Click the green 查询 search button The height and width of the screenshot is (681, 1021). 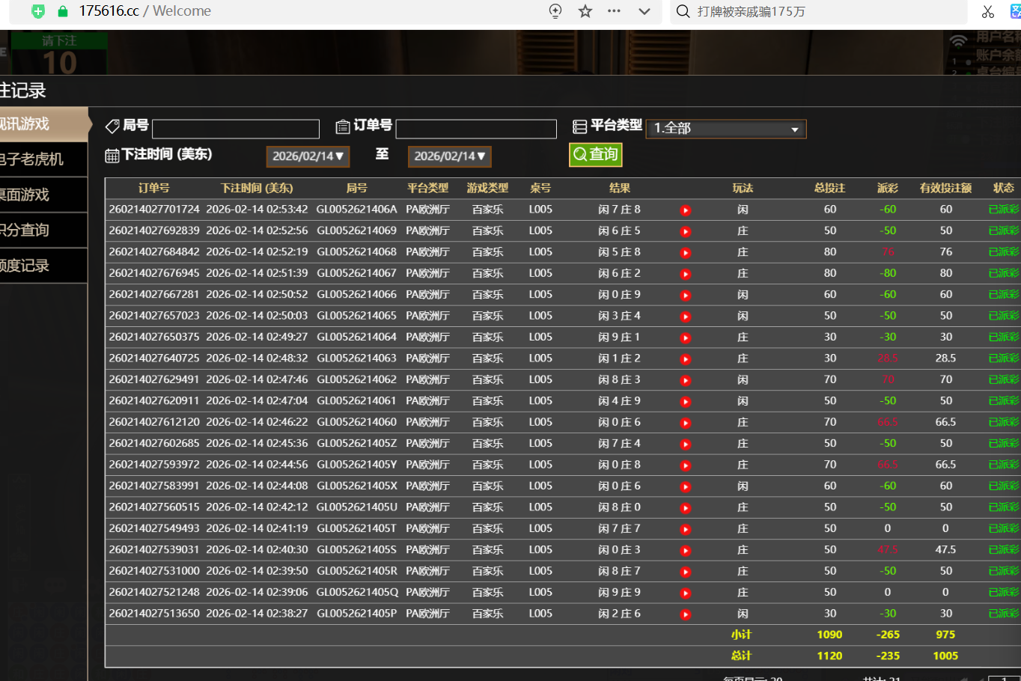pos(595,154)
